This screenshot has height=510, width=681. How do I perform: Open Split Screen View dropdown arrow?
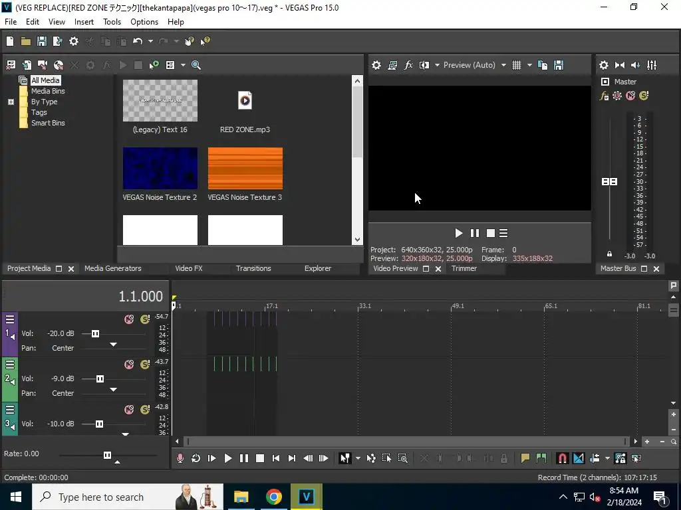click(x=437, y=65)
